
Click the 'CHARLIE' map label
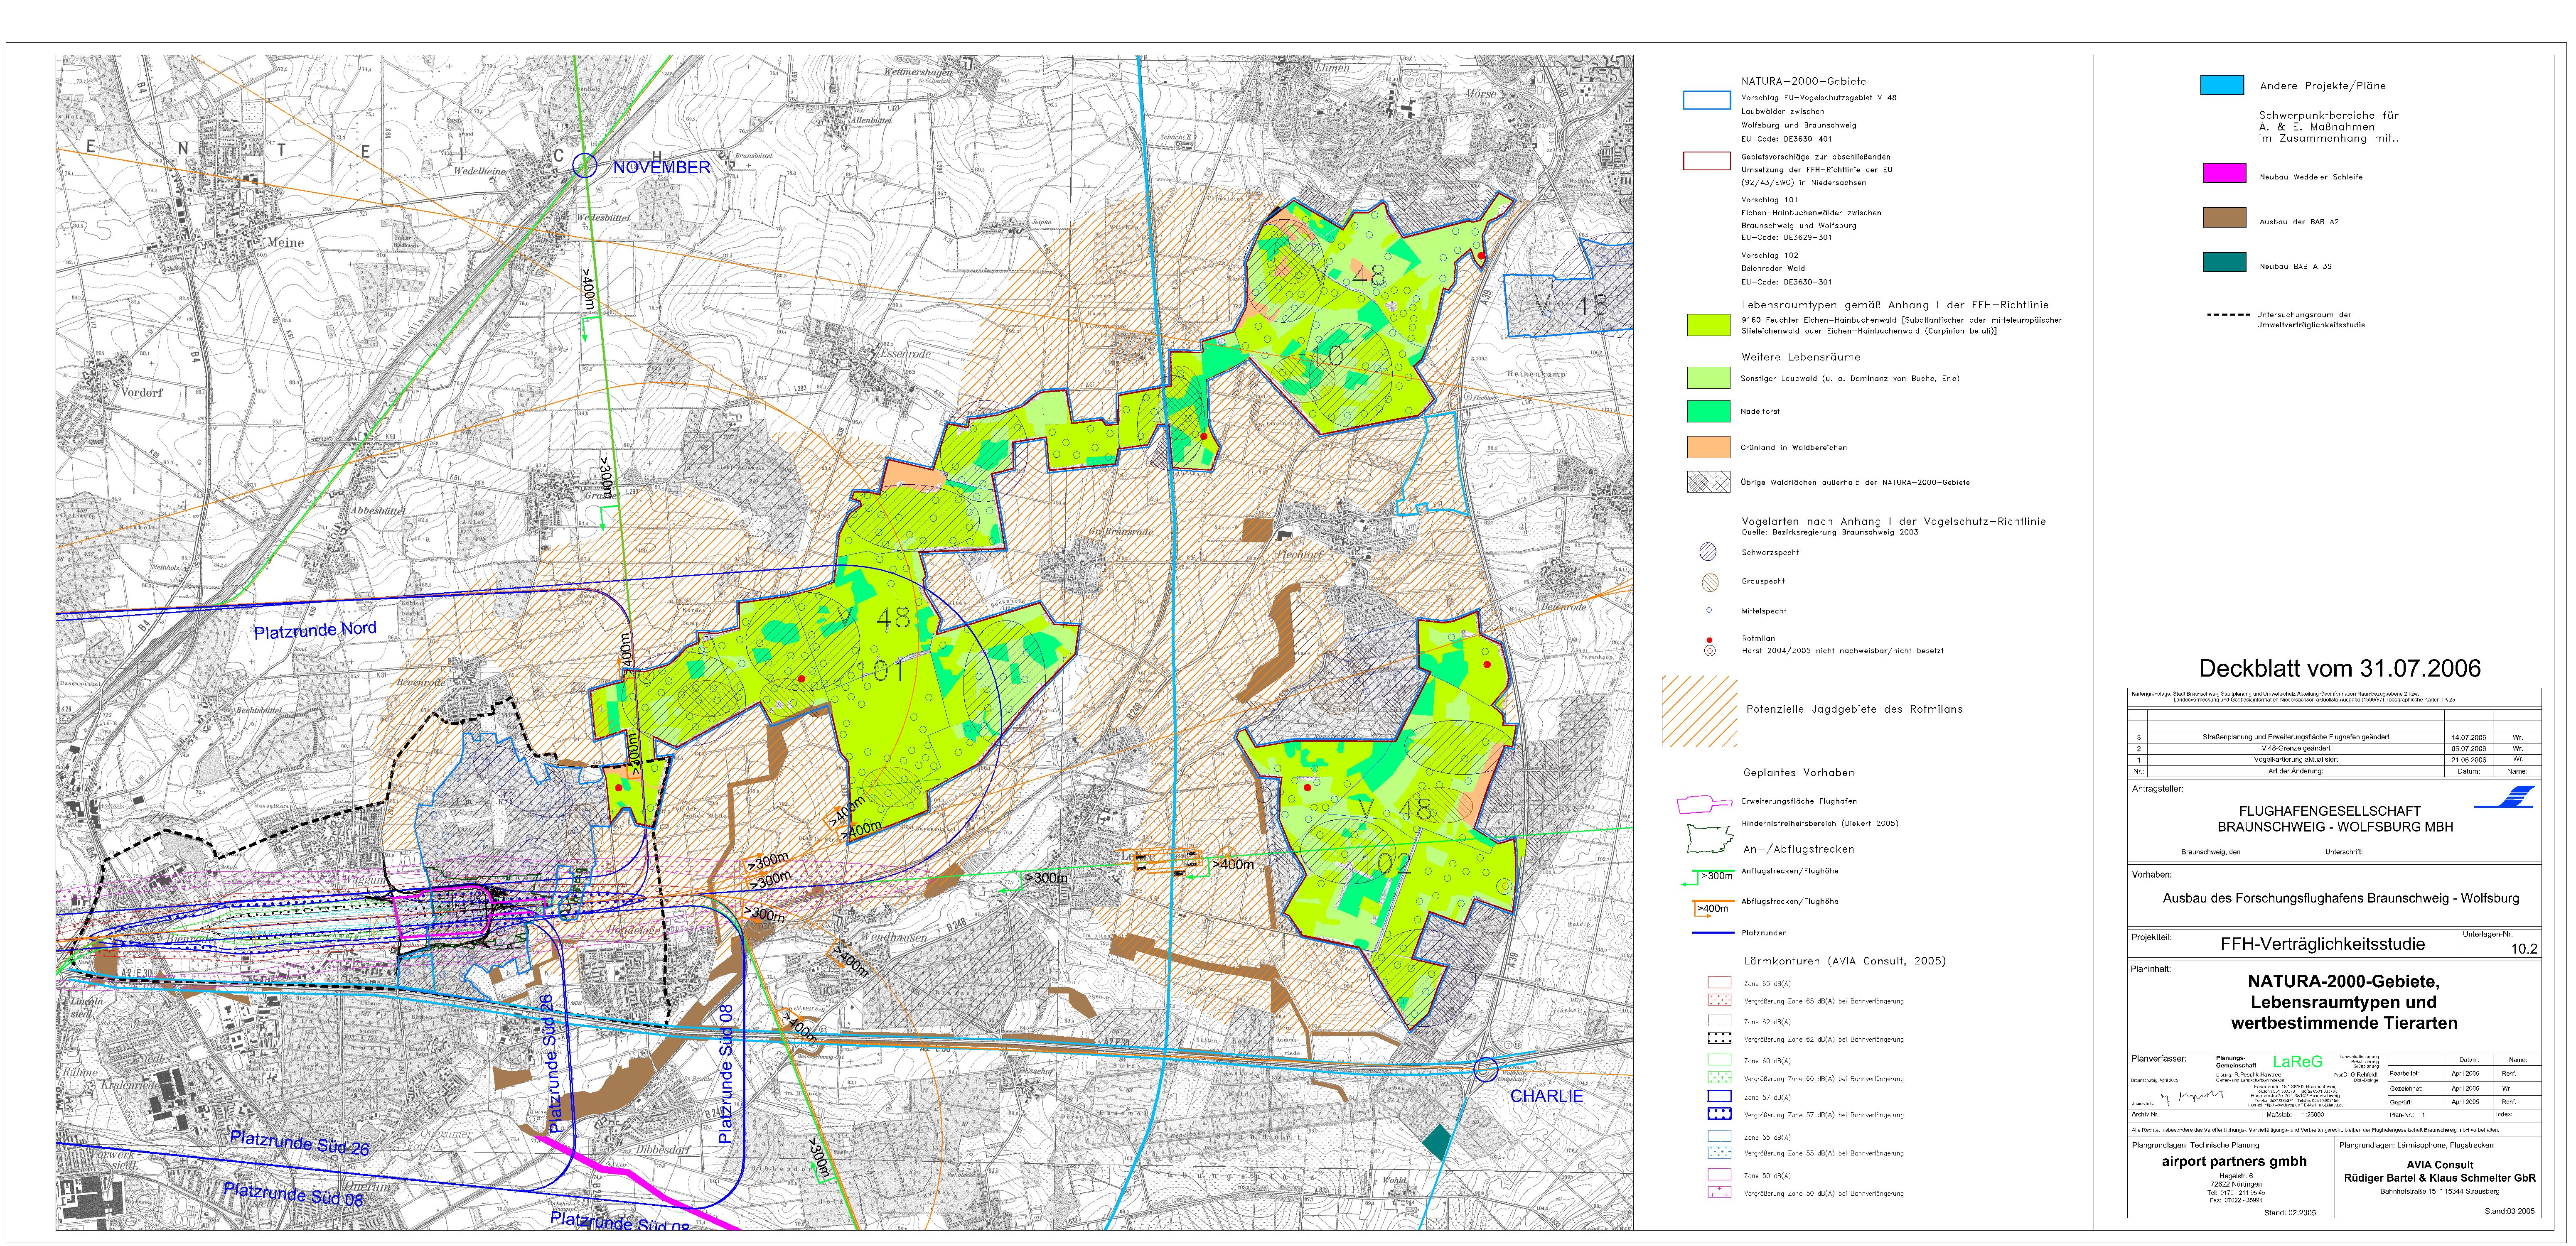(1547, 1096)
